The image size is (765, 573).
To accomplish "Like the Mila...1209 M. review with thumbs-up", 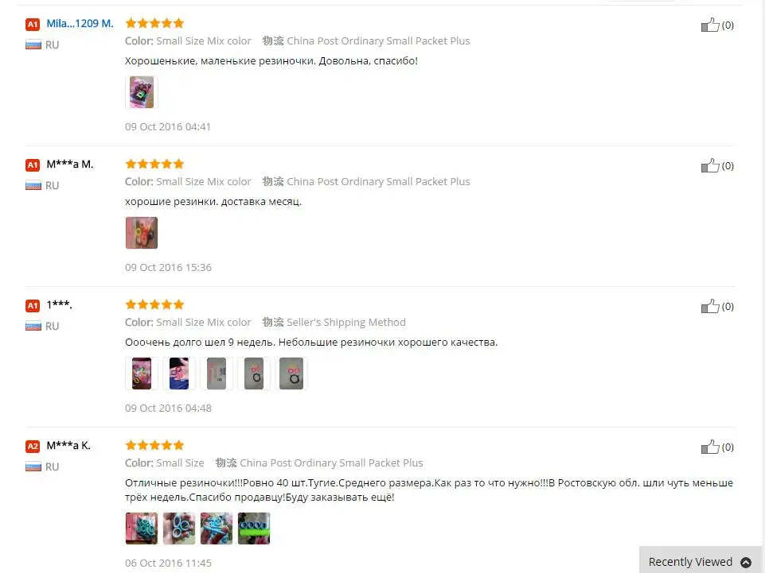I will tap(710, 25).
